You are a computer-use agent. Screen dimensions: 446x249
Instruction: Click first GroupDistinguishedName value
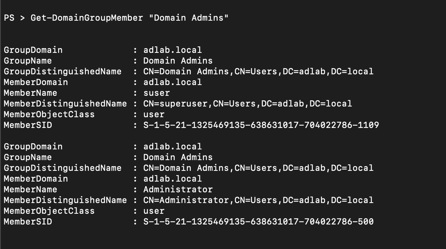(x=258, y=71)
